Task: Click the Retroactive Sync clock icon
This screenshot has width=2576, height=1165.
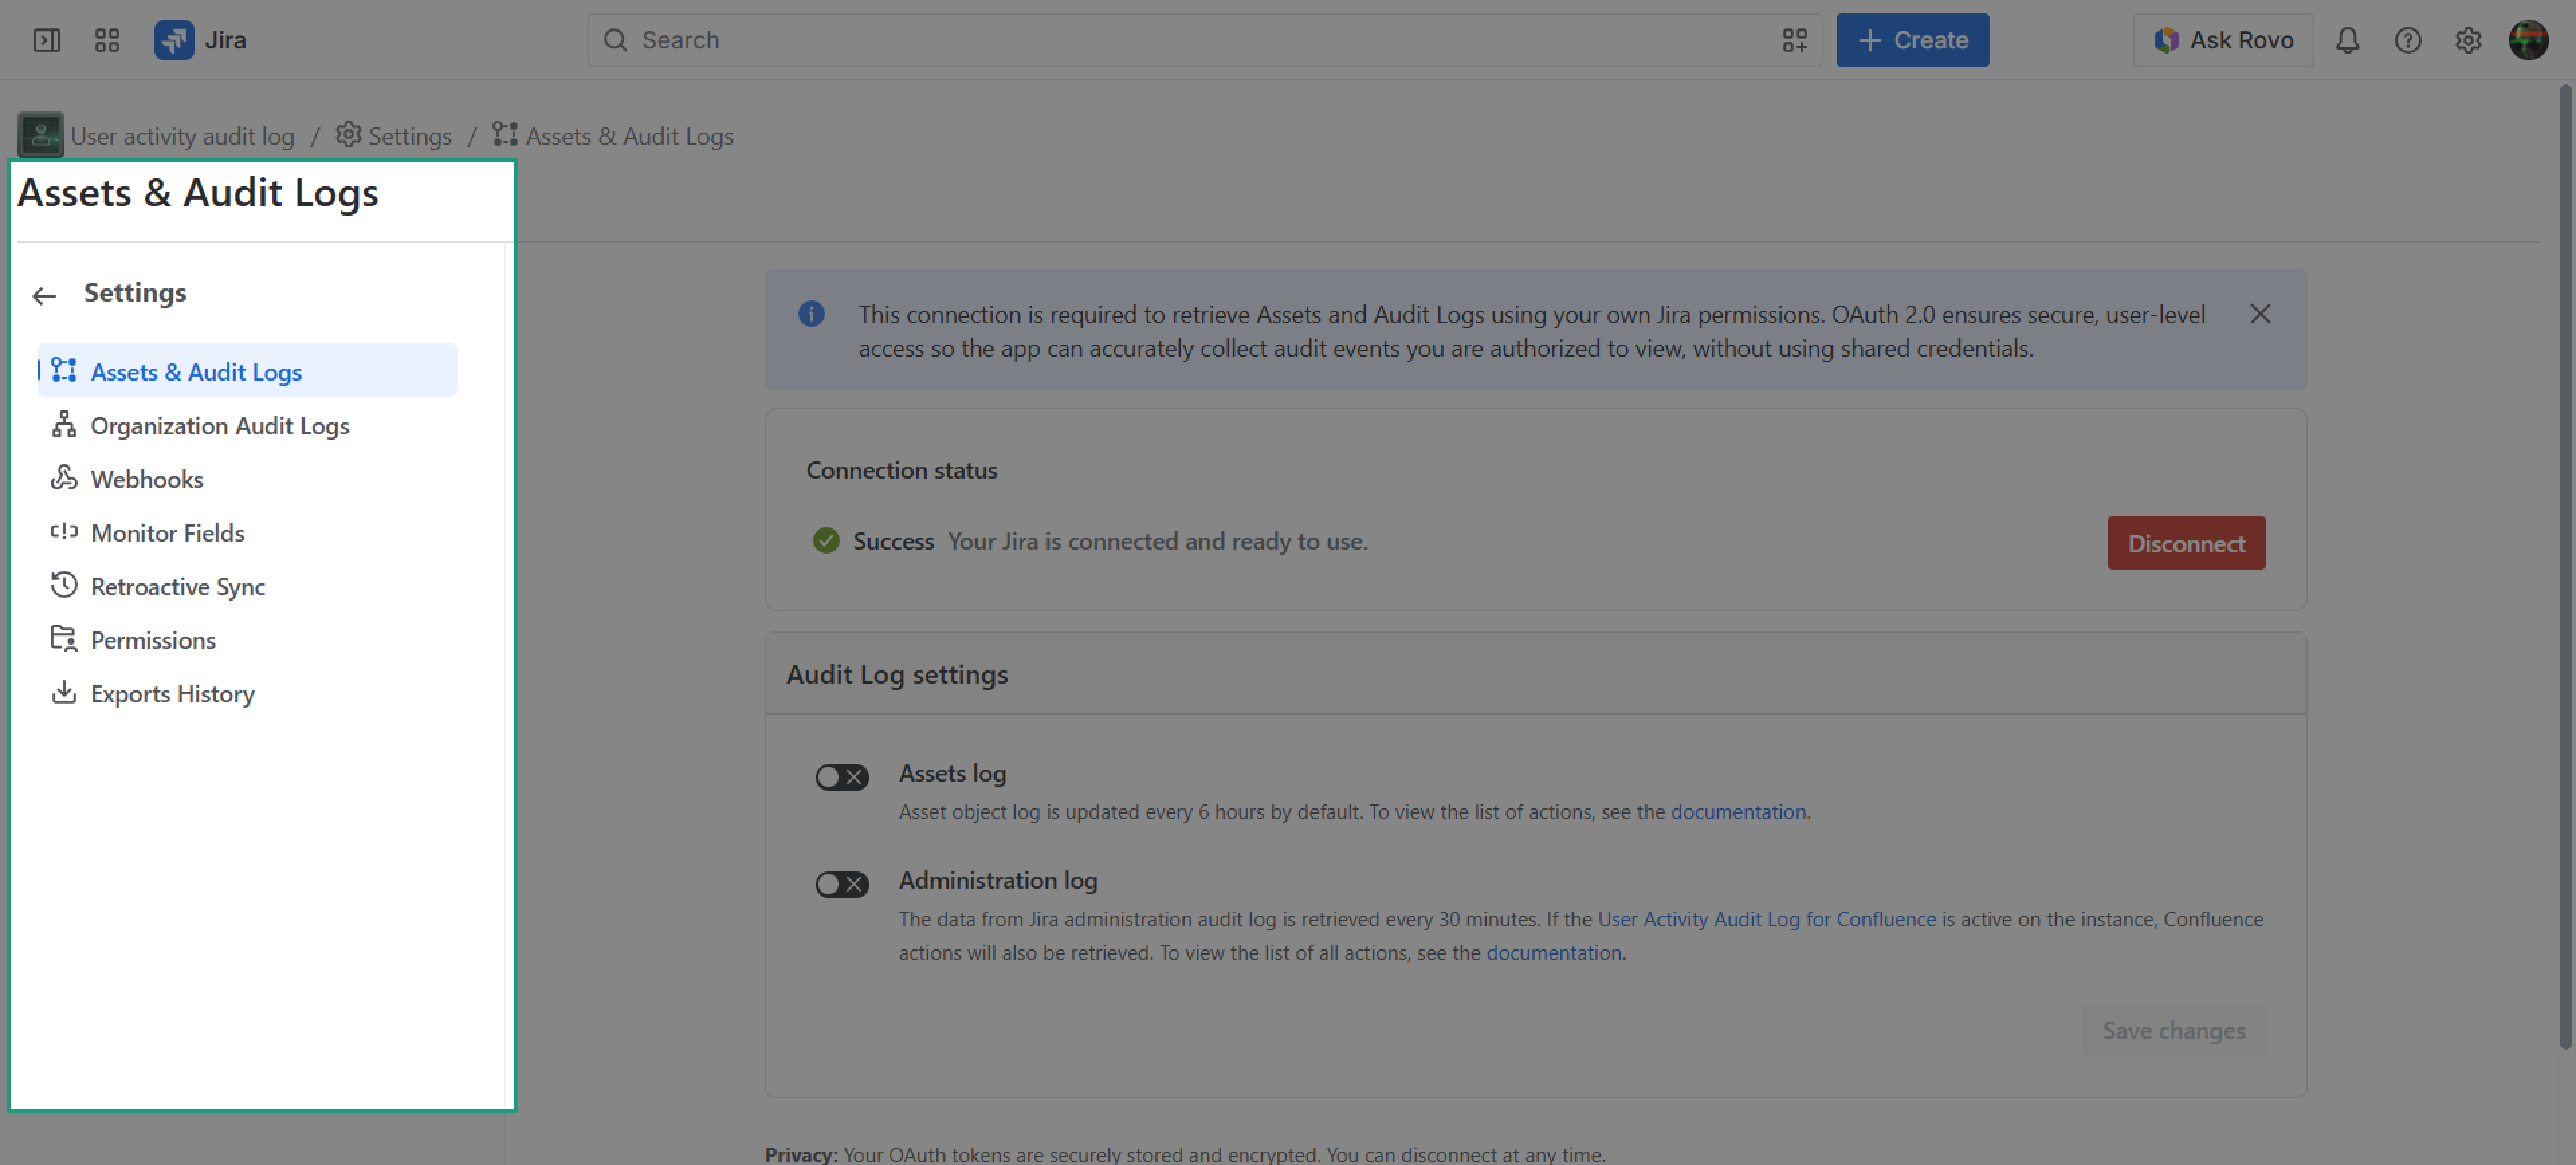Action: pos(64,585)
